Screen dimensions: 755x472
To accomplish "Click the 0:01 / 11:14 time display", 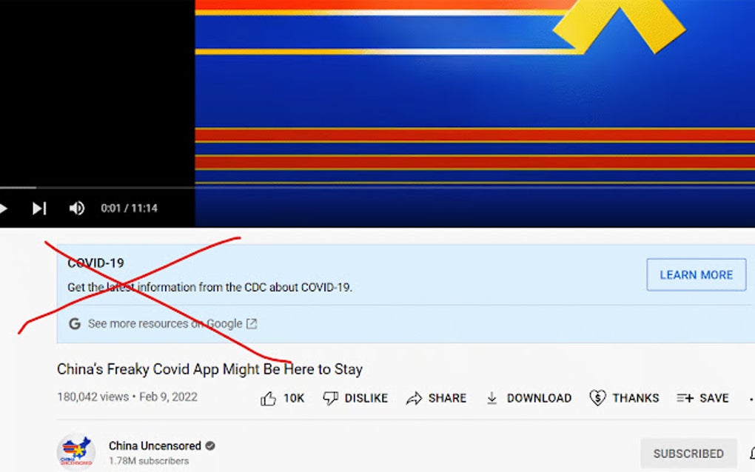I will point(129,209).
